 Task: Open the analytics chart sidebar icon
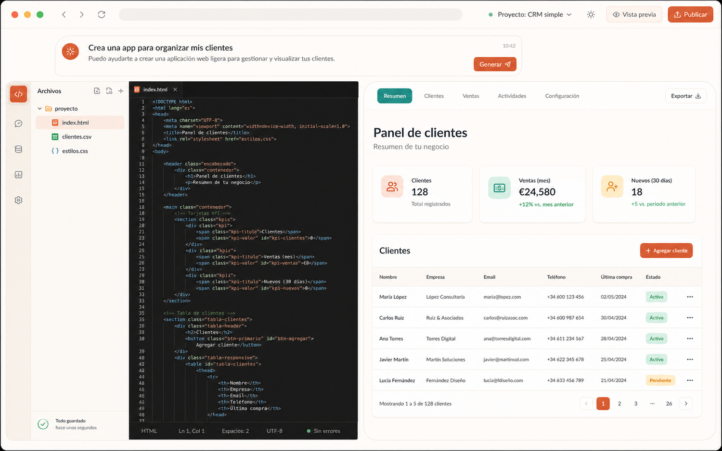click(x=18, y=175)
